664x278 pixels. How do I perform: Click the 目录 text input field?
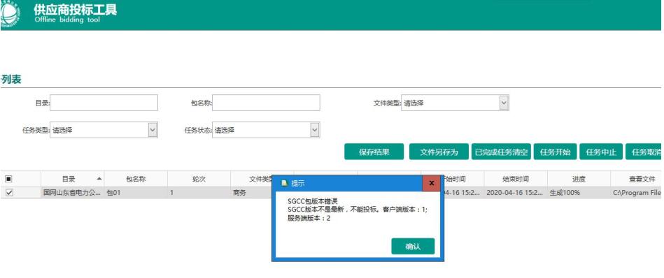(104, 103)
